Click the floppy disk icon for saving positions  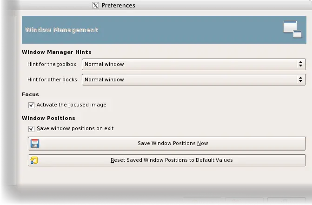pyautogui.click(x=35, y=144)
